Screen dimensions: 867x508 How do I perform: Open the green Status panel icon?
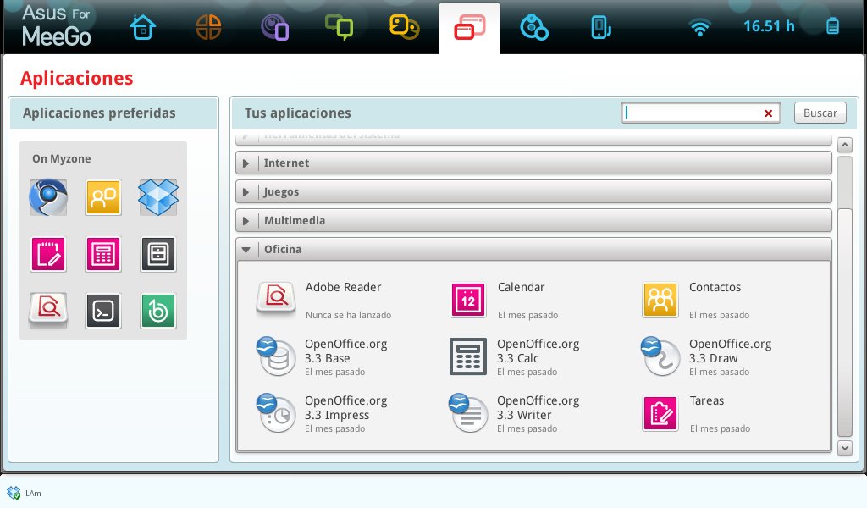tap(339, 27)
